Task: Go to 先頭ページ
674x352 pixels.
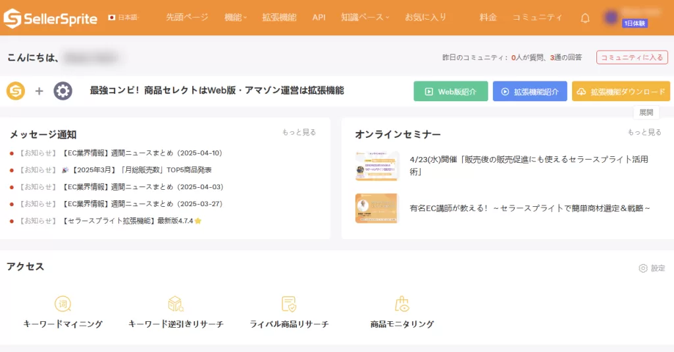Action: pyautogui.click(x=187, y=18)
